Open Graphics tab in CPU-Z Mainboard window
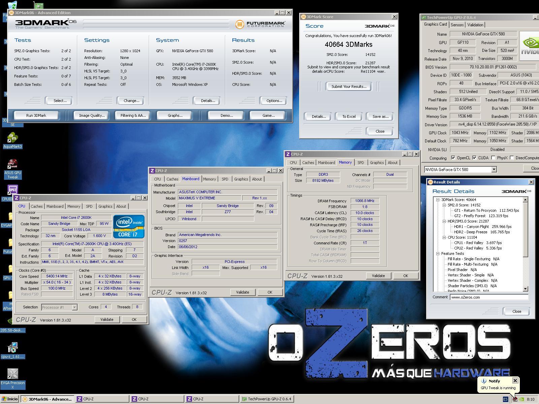 tap(241, 179)
